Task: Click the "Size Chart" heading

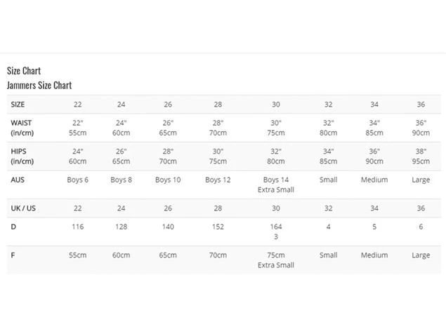Action: click(24, 70)
